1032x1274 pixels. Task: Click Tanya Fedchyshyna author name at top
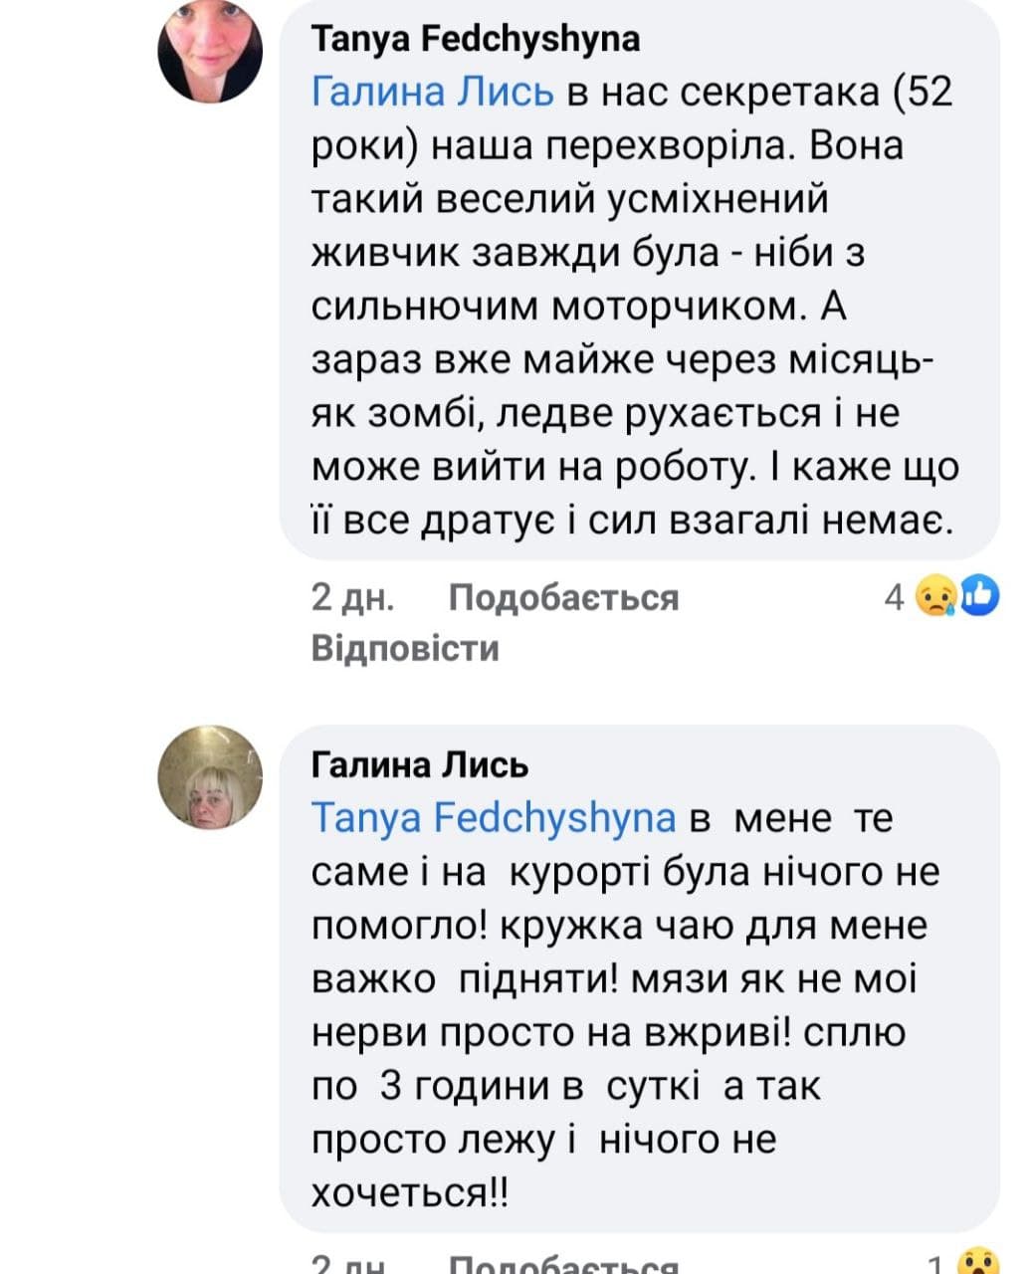(x=476, y=39)
